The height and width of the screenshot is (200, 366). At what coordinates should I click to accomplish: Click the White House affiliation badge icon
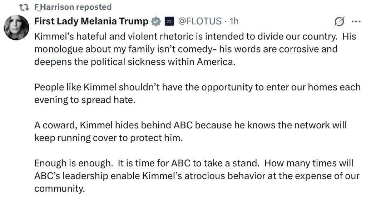click(170, 21)
